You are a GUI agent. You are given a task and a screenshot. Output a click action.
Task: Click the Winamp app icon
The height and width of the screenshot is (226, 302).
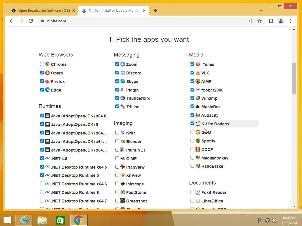coord(198,98)
